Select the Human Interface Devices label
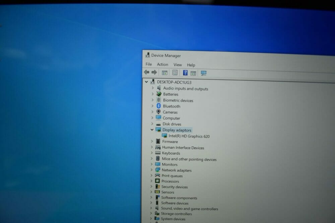This screenshot has height=223, width=335. pos(183,147)
